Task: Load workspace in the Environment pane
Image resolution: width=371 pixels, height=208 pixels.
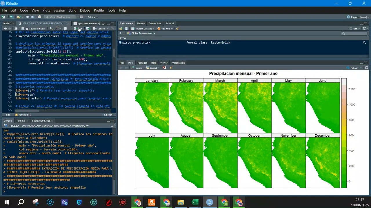Action: tap(121, 29)
